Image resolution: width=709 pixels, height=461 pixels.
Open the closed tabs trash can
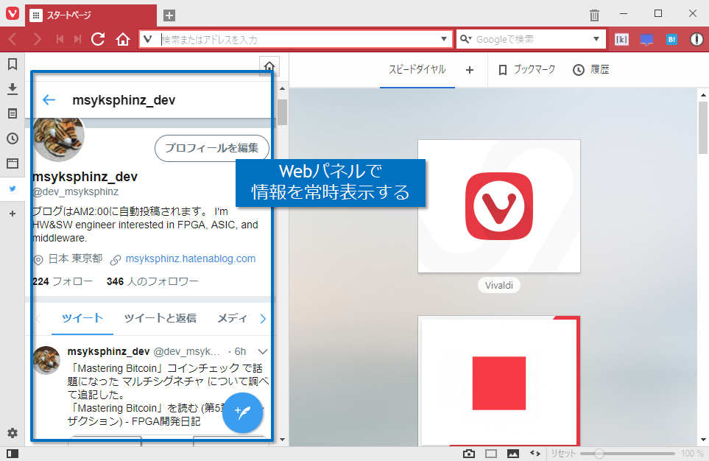coord(594,15)
